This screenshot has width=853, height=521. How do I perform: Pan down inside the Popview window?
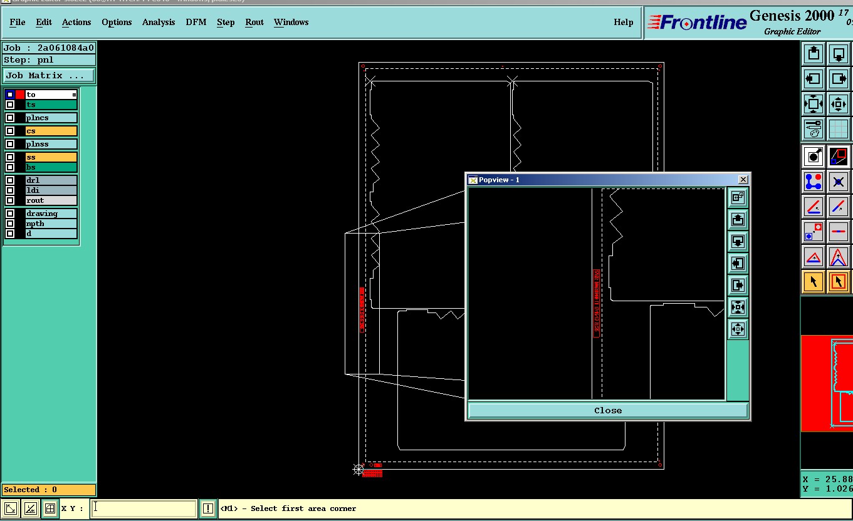click(x=738, y=242)
